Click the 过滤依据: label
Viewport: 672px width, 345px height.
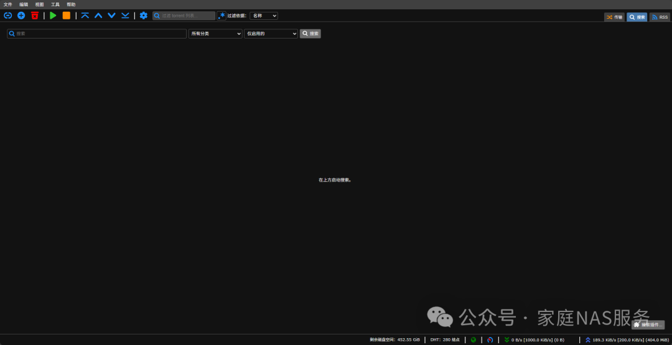[x=237, y=16]
